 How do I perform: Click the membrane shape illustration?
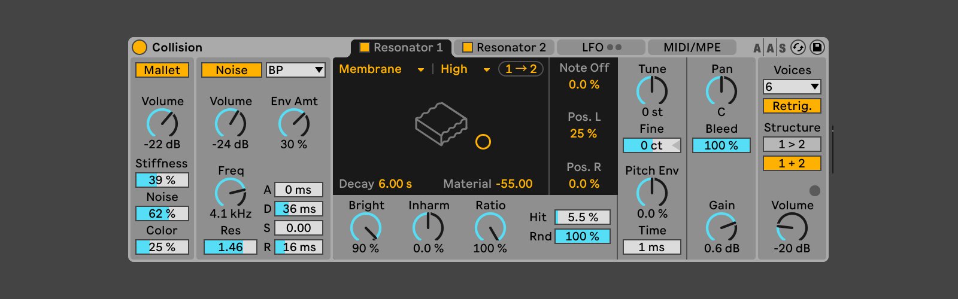[441, 124]
